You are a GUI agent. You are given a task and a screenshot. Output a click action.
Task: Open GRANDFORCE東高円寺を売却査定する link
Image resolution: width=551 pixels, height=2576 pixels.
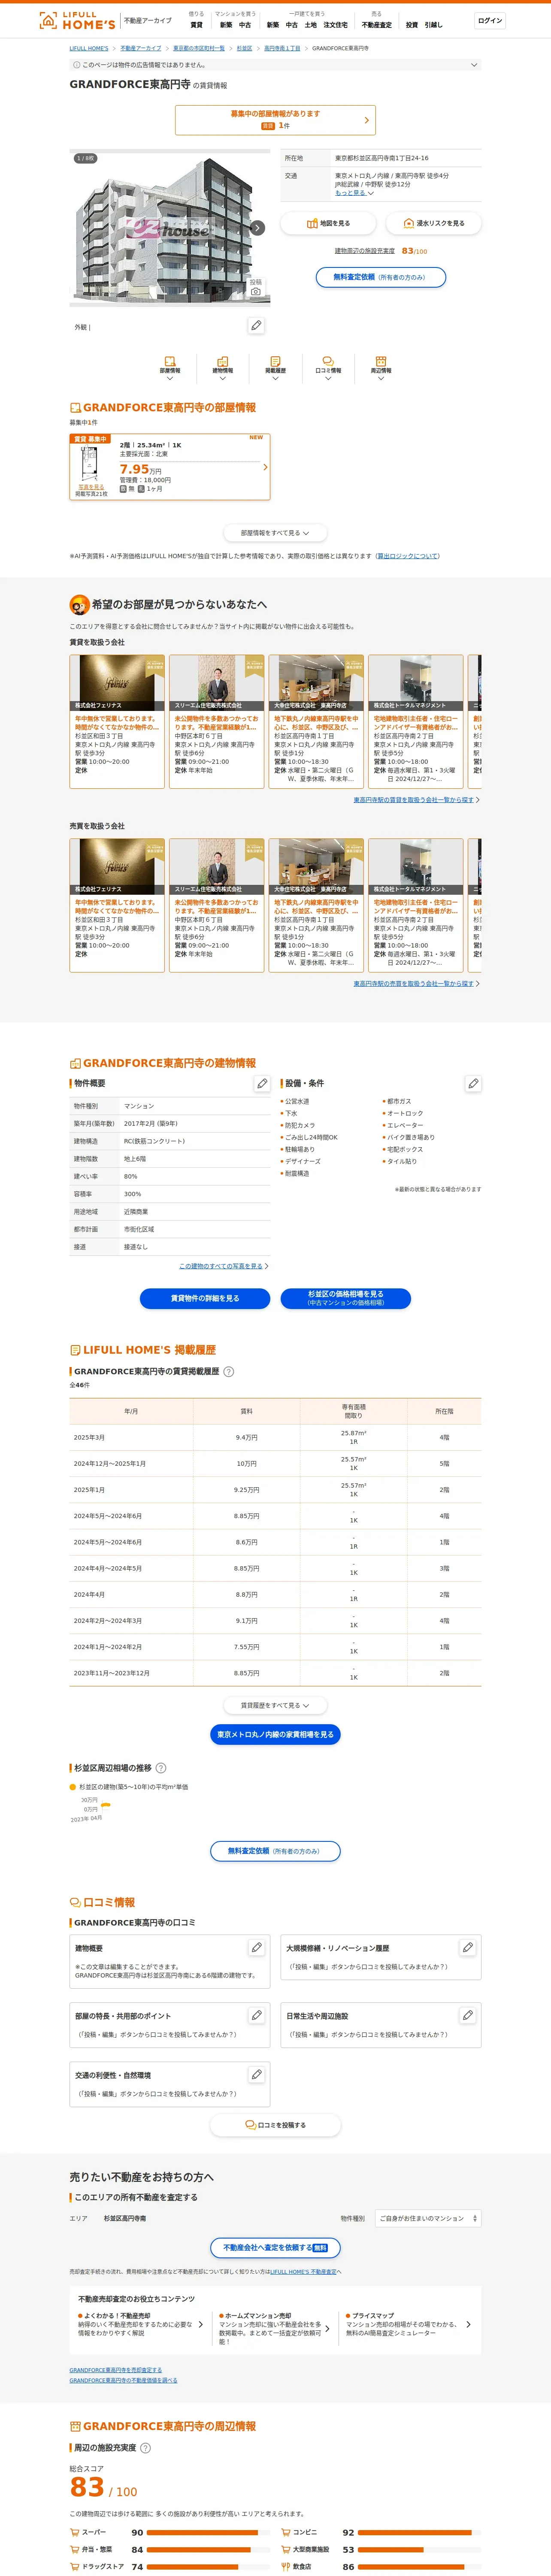tap(115, 2370)
